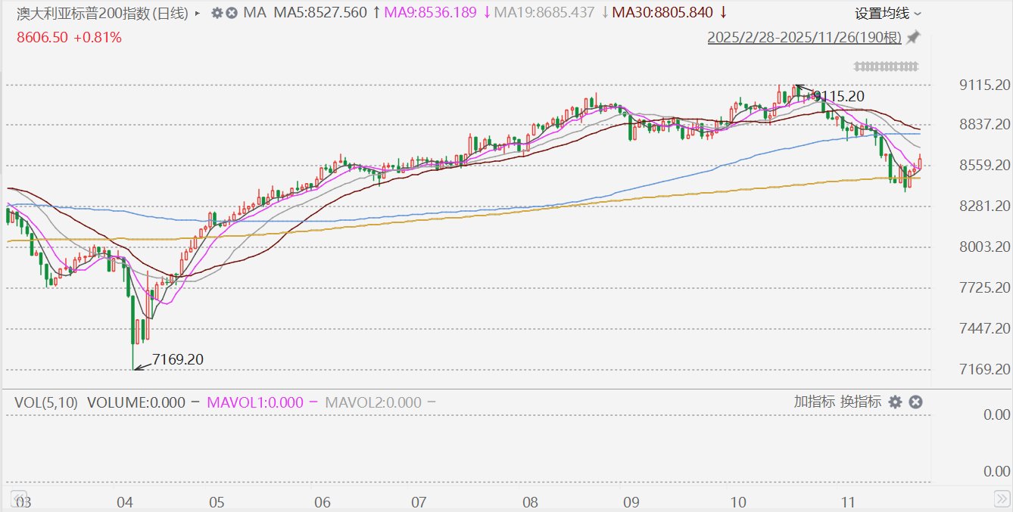The height and width of the screenshot is (512, 1013).
Task: Remove the MA indicator with X icon
Action: tap(231, 13)
